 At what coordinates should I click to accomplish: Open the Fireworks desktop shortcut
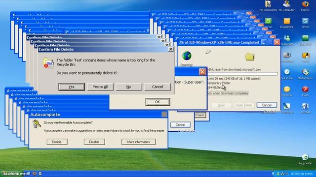[287, 91]
